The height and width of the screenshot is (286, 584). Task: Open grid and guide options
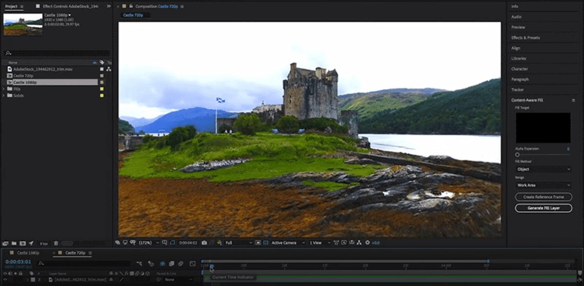pos(164,243)
